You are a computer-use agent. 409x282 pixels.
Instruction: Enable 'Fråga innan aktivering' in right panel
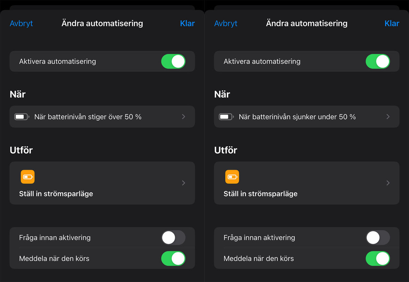point(378,238)
